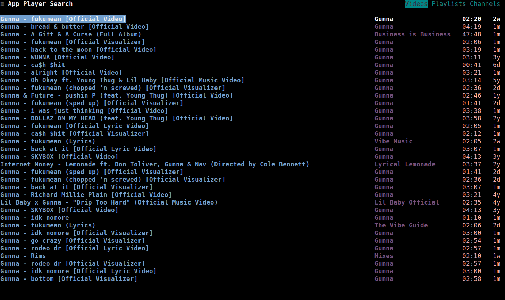This screenshot has height=300, width=505.
Task: Switch to the Channels tab
Action: pyautogui.click(x=485, y=4)
